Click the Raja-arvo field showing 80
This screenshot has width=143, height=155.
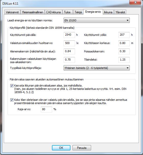(46, 109)
